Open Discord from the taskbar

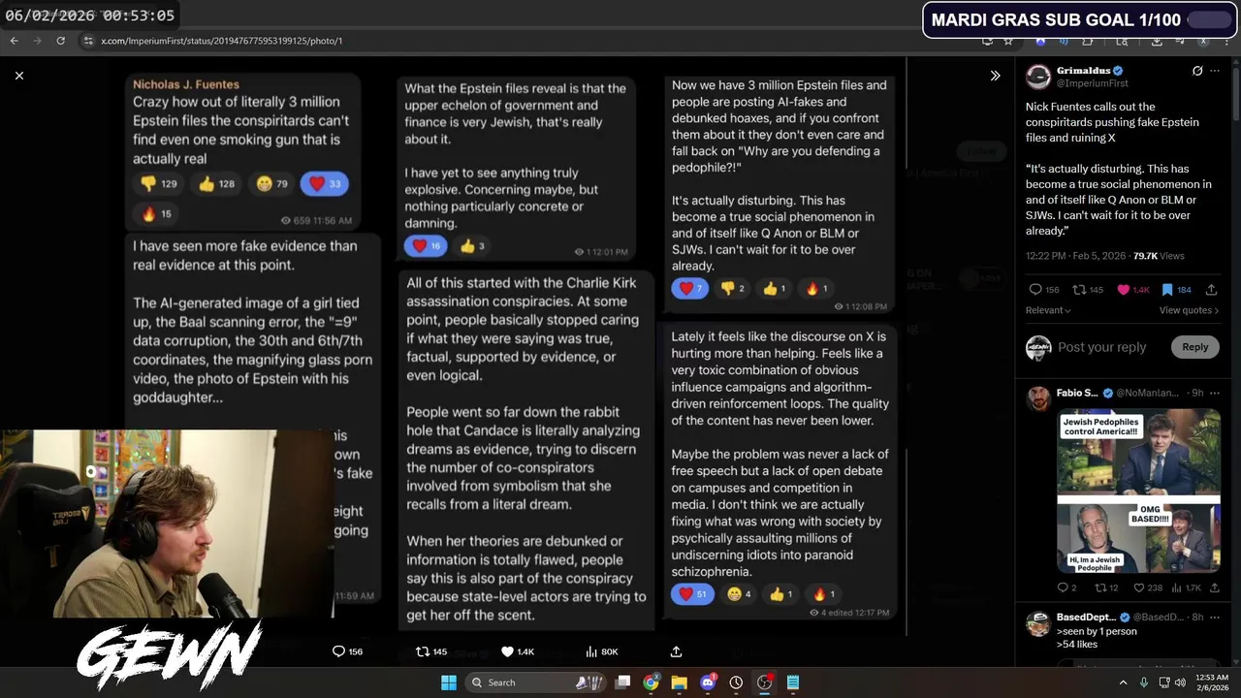pyautogui.click(x=708, y=682)
